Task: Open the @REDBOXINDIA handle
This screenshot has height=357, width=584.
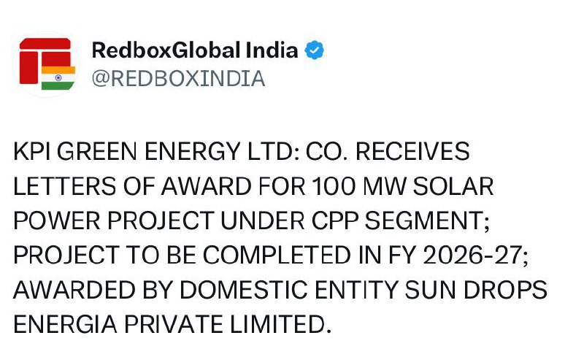Action: pyautogui.click(x=177, y=78)
